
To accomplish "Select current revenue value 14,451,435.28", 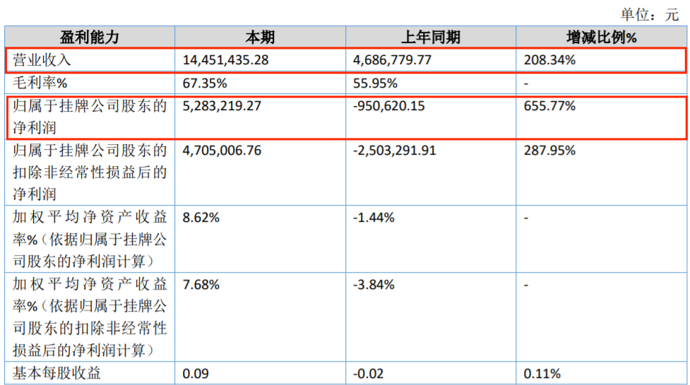I will [225, 61].
